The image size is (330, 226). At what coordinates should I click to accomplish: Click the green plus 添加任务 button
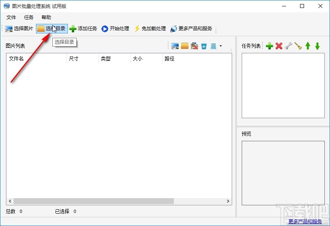click(x=83, y=29)
